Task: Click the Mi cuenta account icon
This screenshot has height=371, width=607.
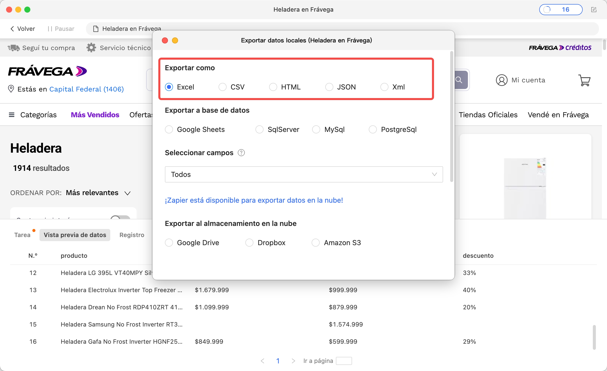Action: click(x=501, y=80)
